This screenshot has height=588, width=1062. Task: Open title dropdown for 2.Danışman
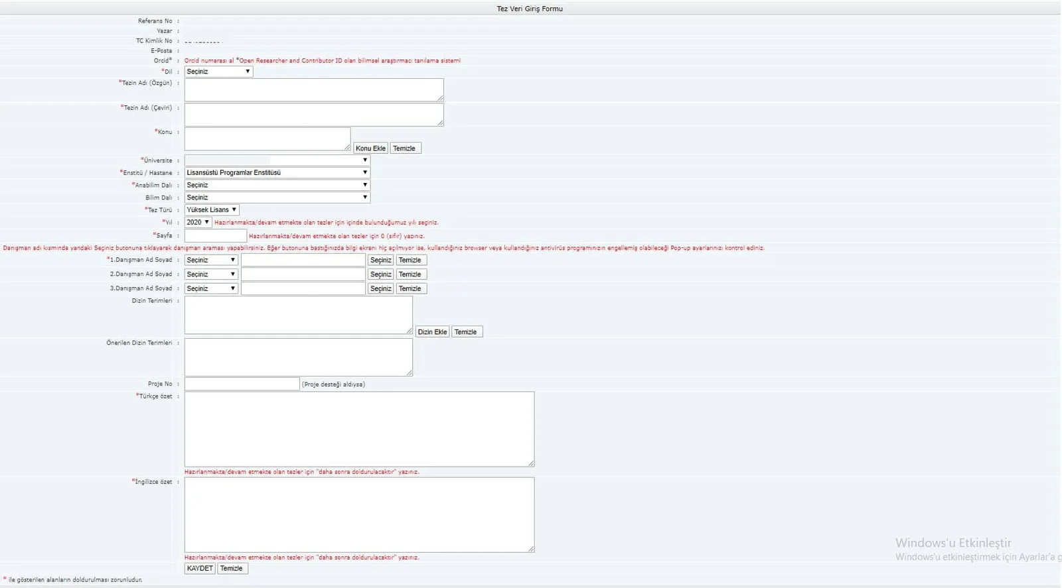point(211,274)
